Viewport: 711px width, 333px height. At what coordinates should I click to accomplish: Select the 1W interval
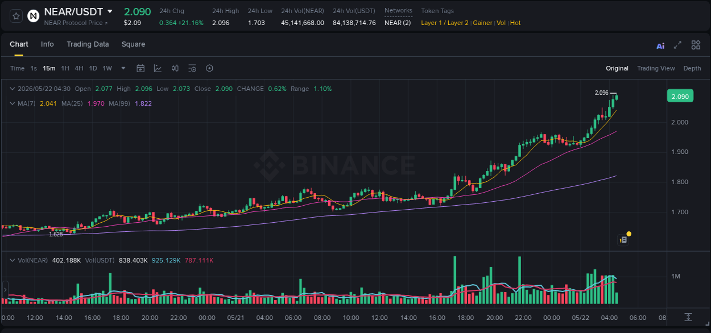coord(107,68)
